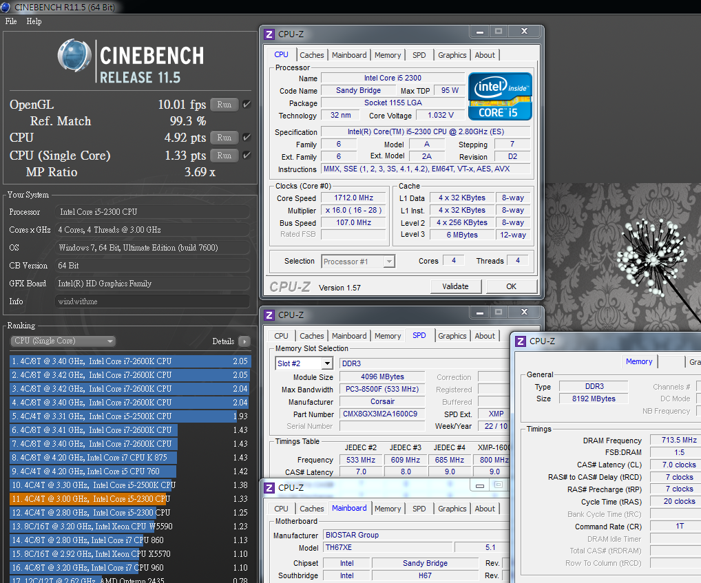Click the CPU-Z icon of the Memory window
701x583 pixels.
(x=521, y=341)
